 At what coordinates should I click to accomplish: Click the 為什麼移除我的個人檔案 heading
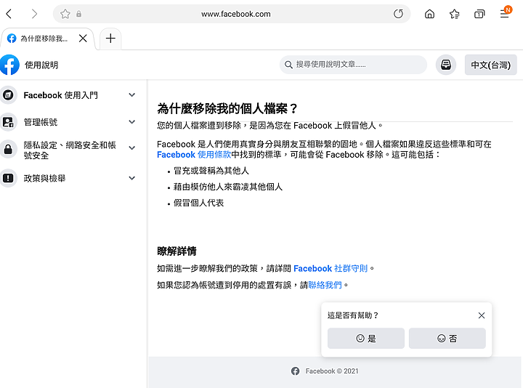pos(227,109)
